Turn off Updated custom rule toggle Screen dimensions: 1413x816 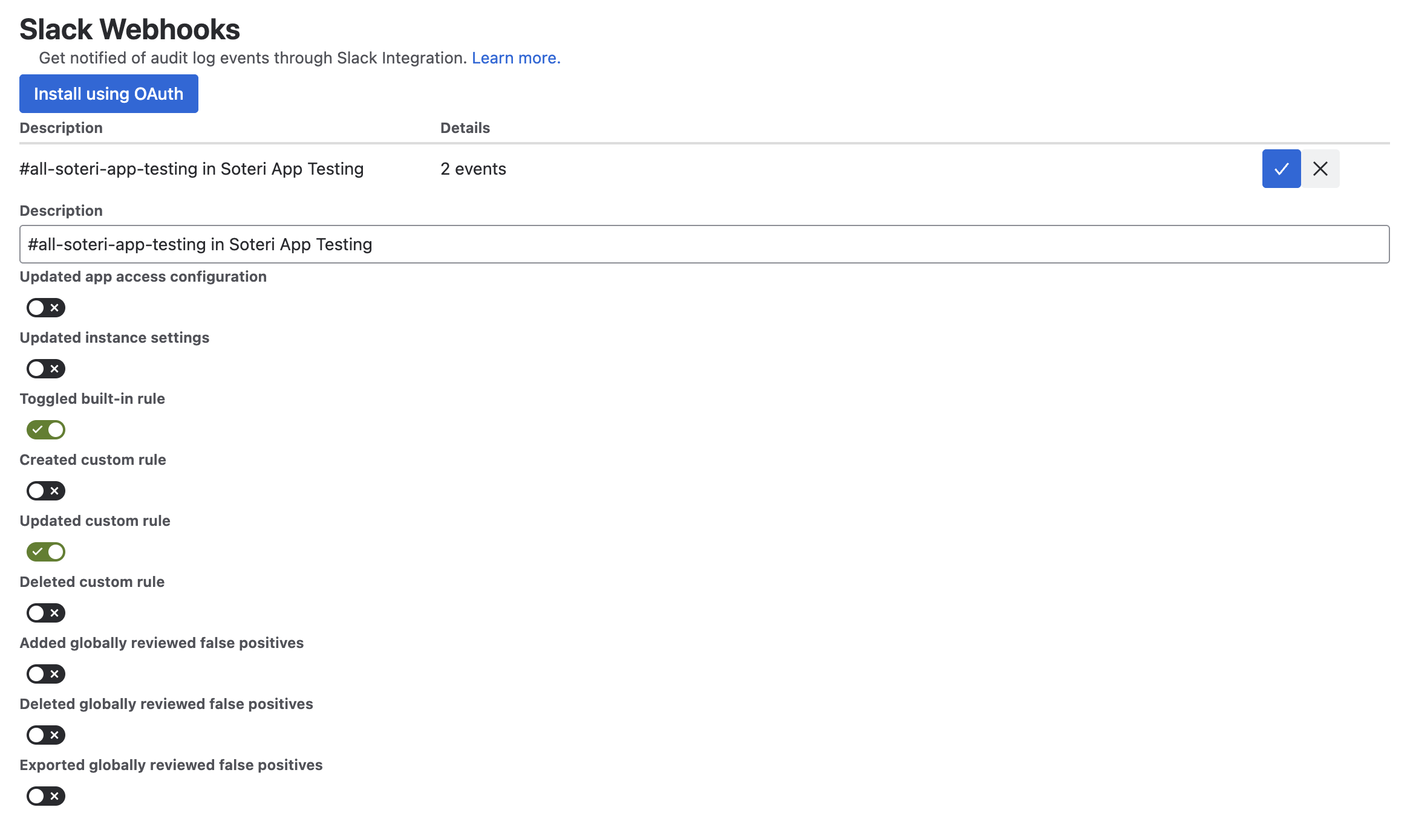(x=45, y=552)
